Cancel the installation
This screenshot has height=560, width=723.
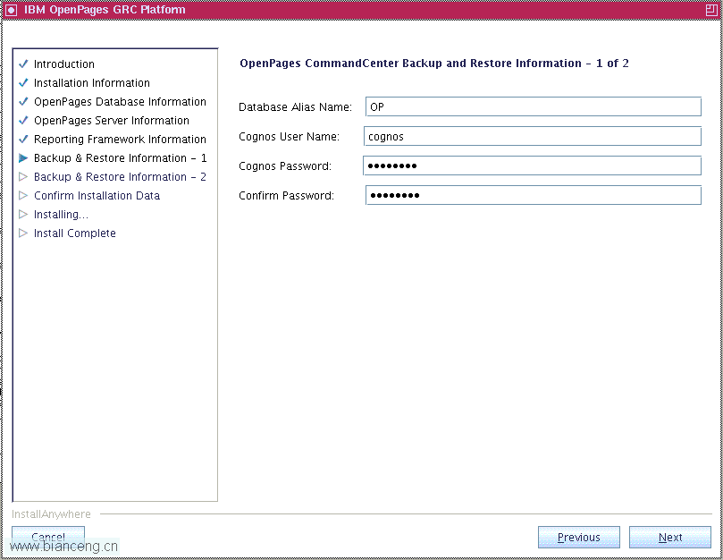(48, 537)
